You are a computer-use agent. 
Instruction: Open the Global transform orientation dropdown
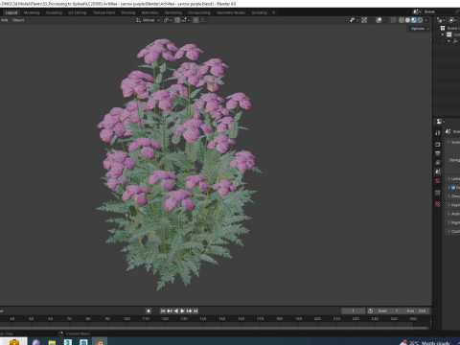[148, 20]
